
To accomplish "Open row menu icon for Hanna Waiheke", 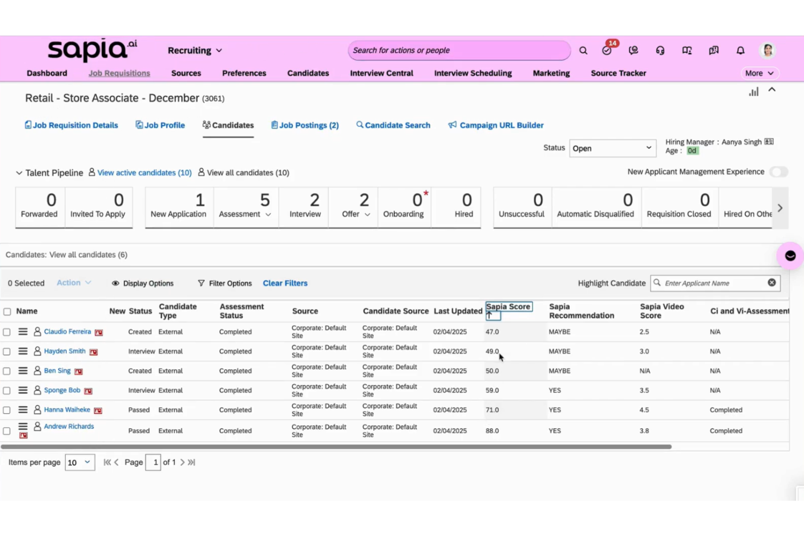I will [x=23, y=409].
